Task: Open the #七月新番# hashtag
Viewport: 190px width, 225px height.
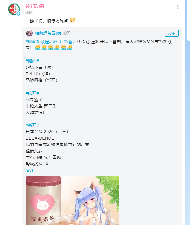Action: click(64, 42)
